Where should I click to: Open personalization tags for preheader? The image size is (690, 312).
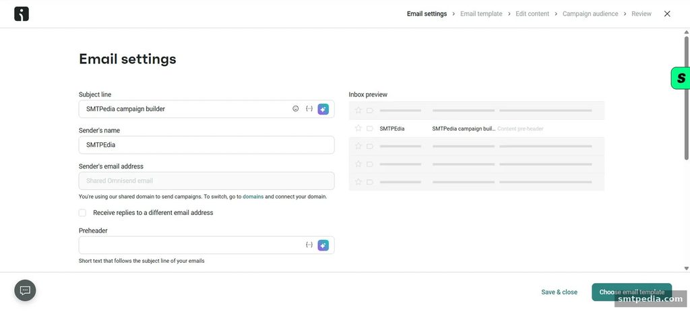pyautogui.click(x=309, y=245)
